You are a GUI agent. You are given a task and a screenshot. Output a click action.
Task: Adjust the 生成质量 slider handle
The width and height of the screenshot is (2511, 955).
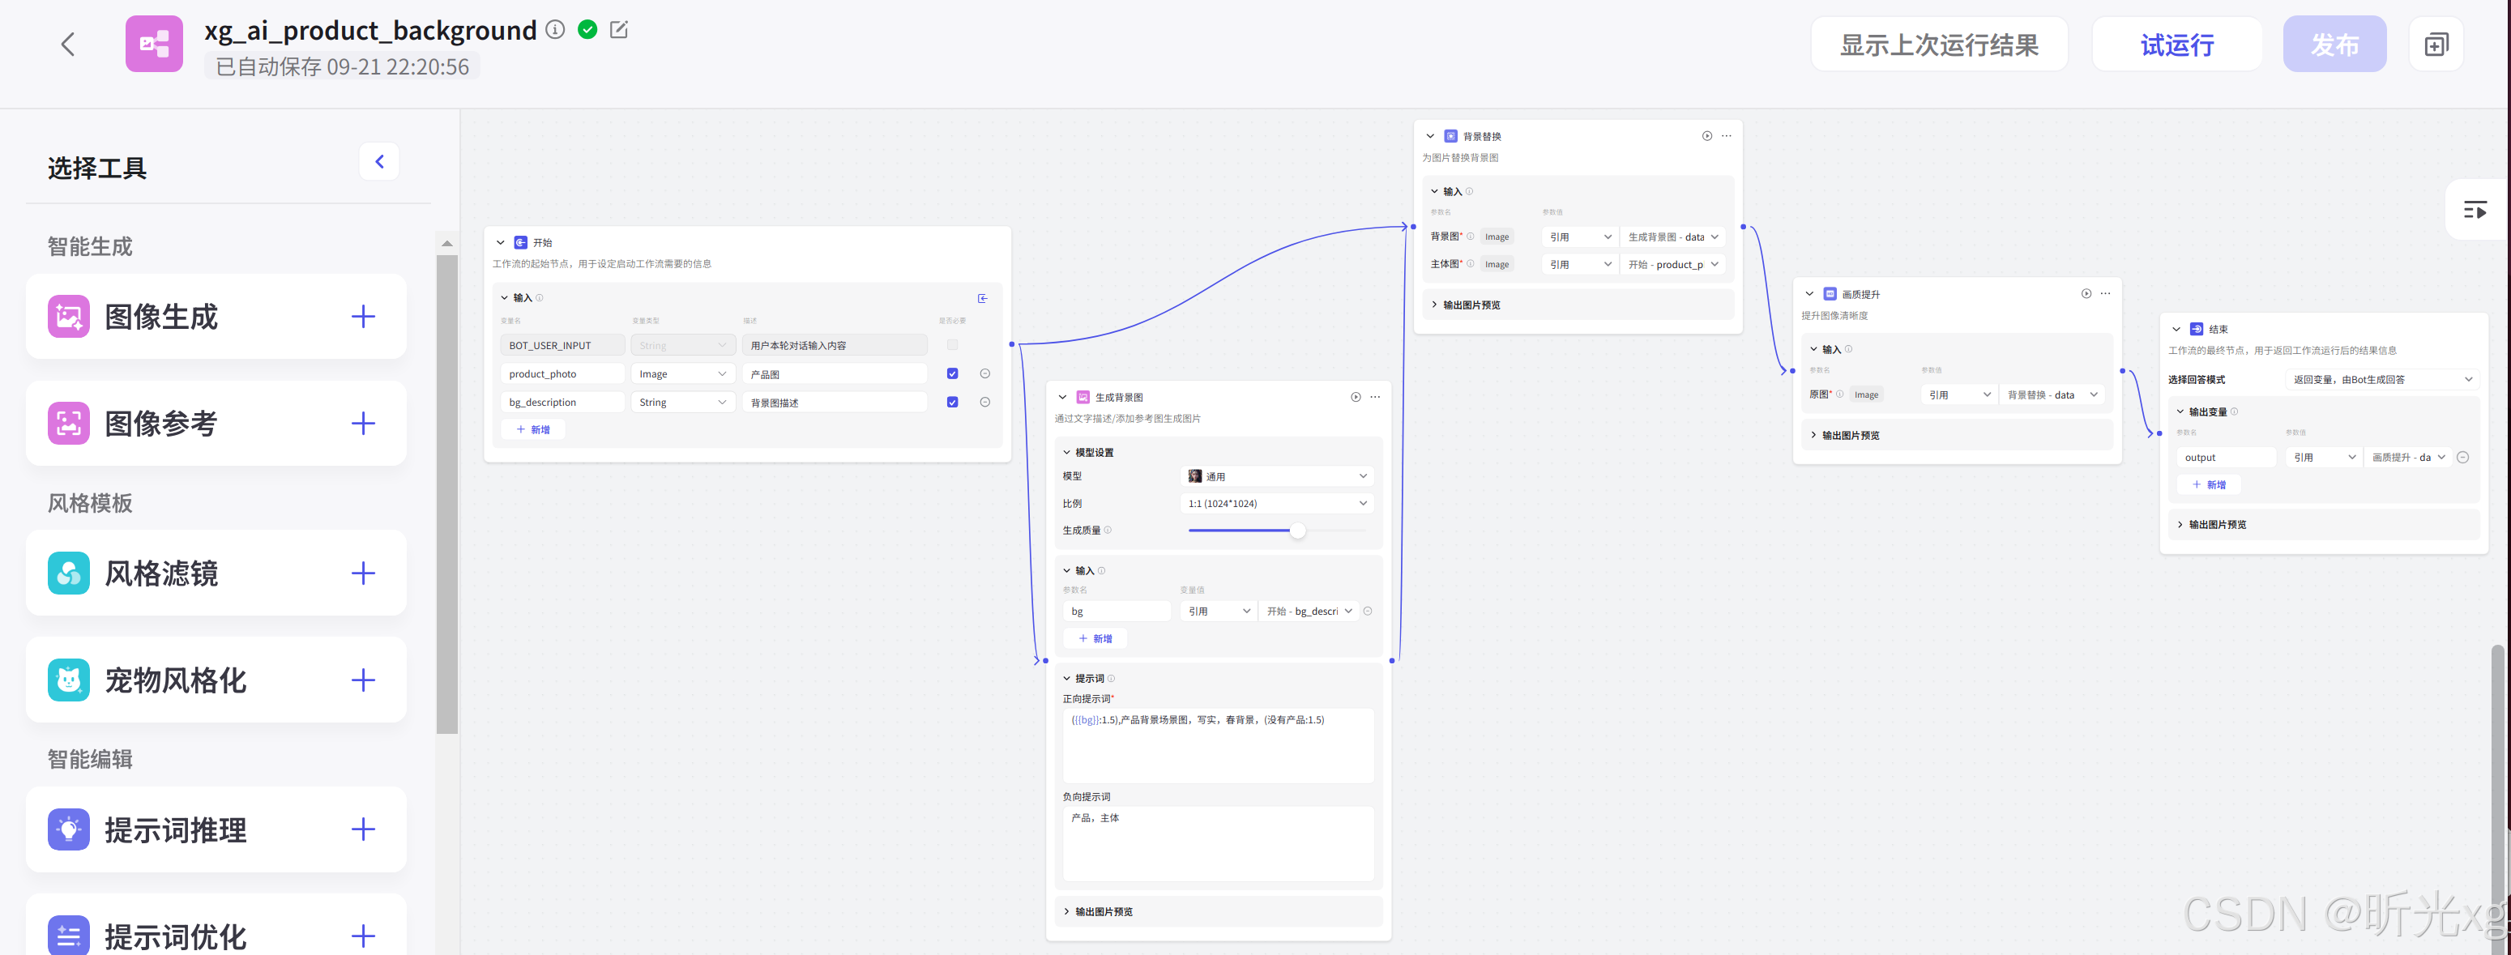(x=1297, y=530)
